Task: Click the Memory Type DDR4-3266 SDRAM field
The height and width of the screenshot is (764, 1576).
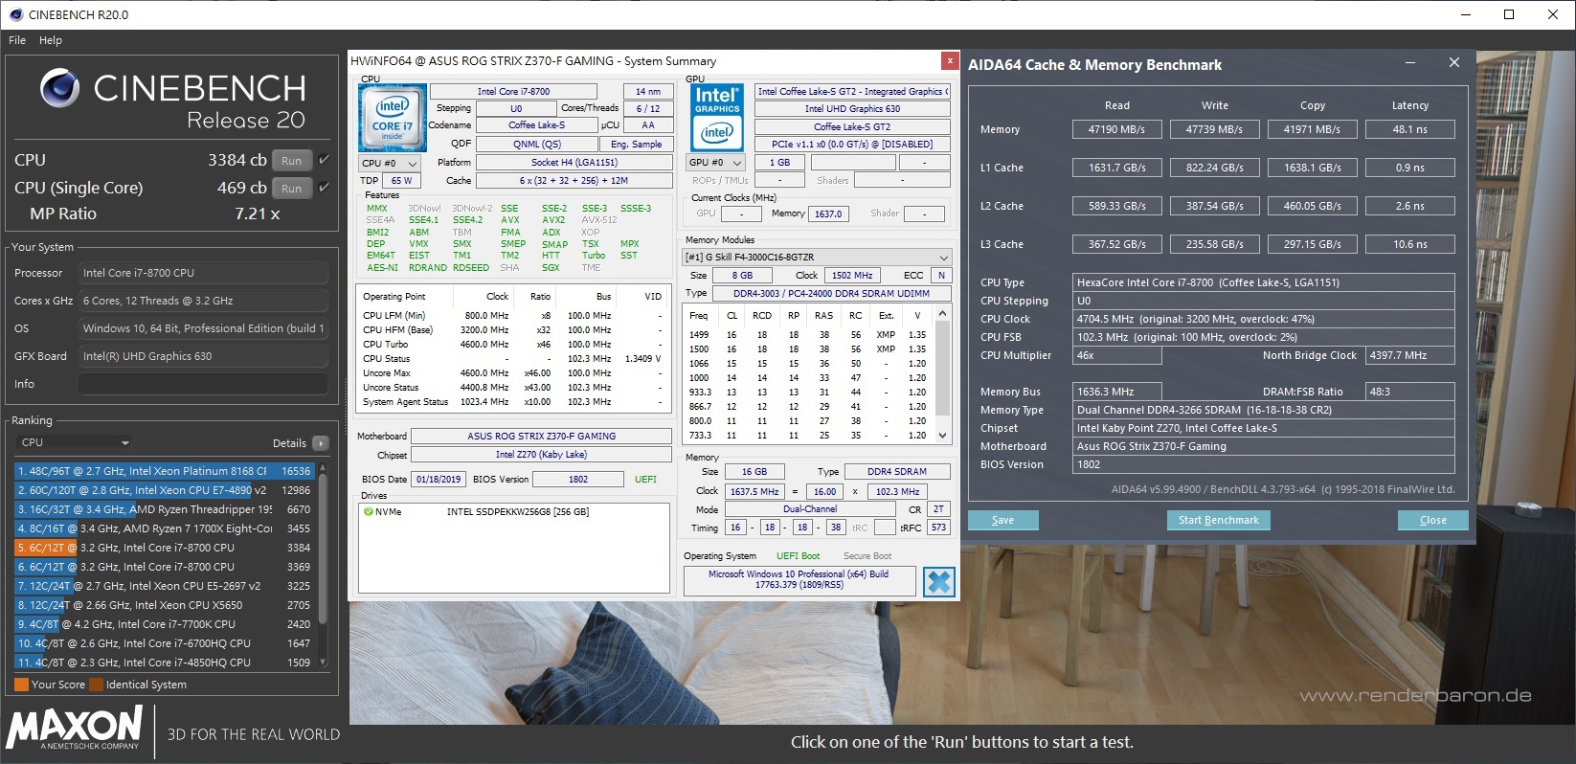Action: [1264, 410]
